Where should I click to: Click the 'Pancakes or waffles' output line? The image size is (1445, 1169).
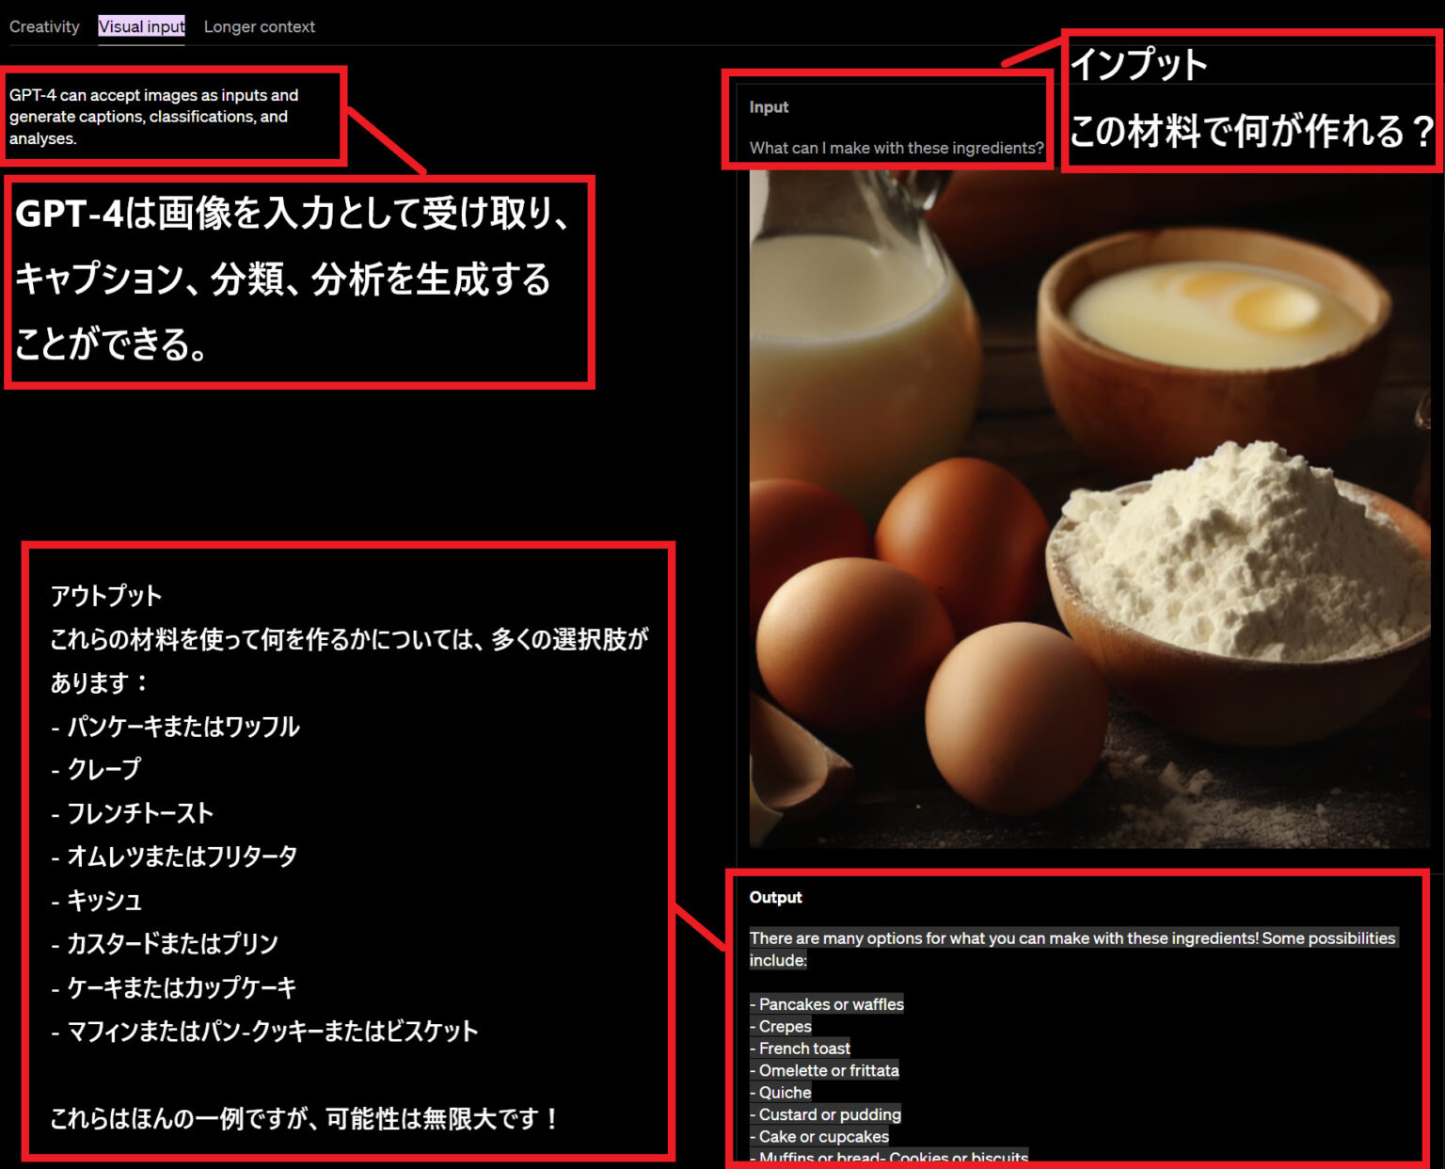(x=826, y=1004)
